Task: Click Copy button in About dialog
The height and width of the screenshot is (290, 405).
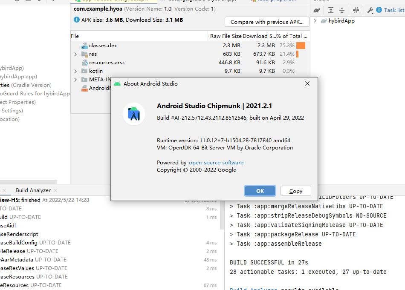Action: click(x=296, y=191)
